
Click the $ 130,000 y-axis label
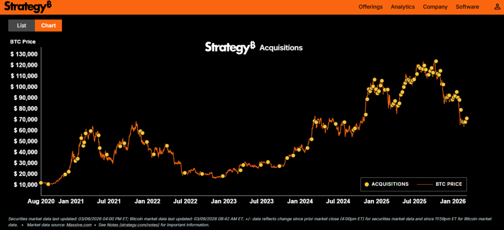point(24,54)
